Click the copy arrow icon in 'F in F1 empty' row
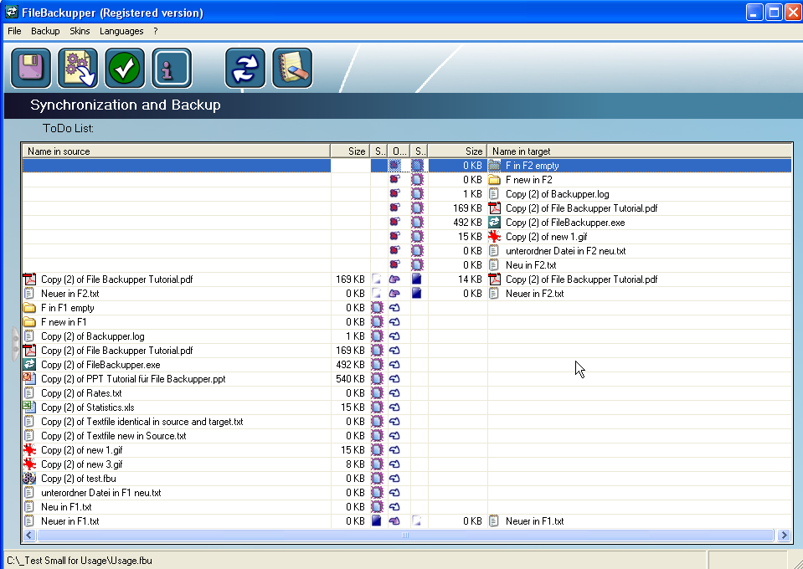This screenshot has width=803, height=569. click(394, 308)
